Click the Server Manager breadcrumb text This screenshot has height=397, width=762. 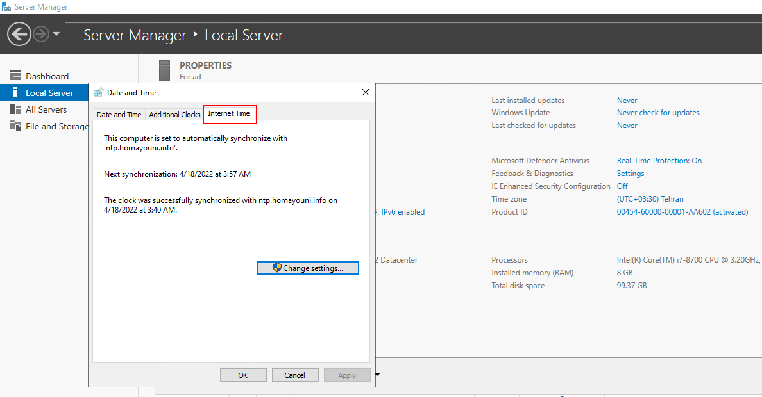click(135, 35)
